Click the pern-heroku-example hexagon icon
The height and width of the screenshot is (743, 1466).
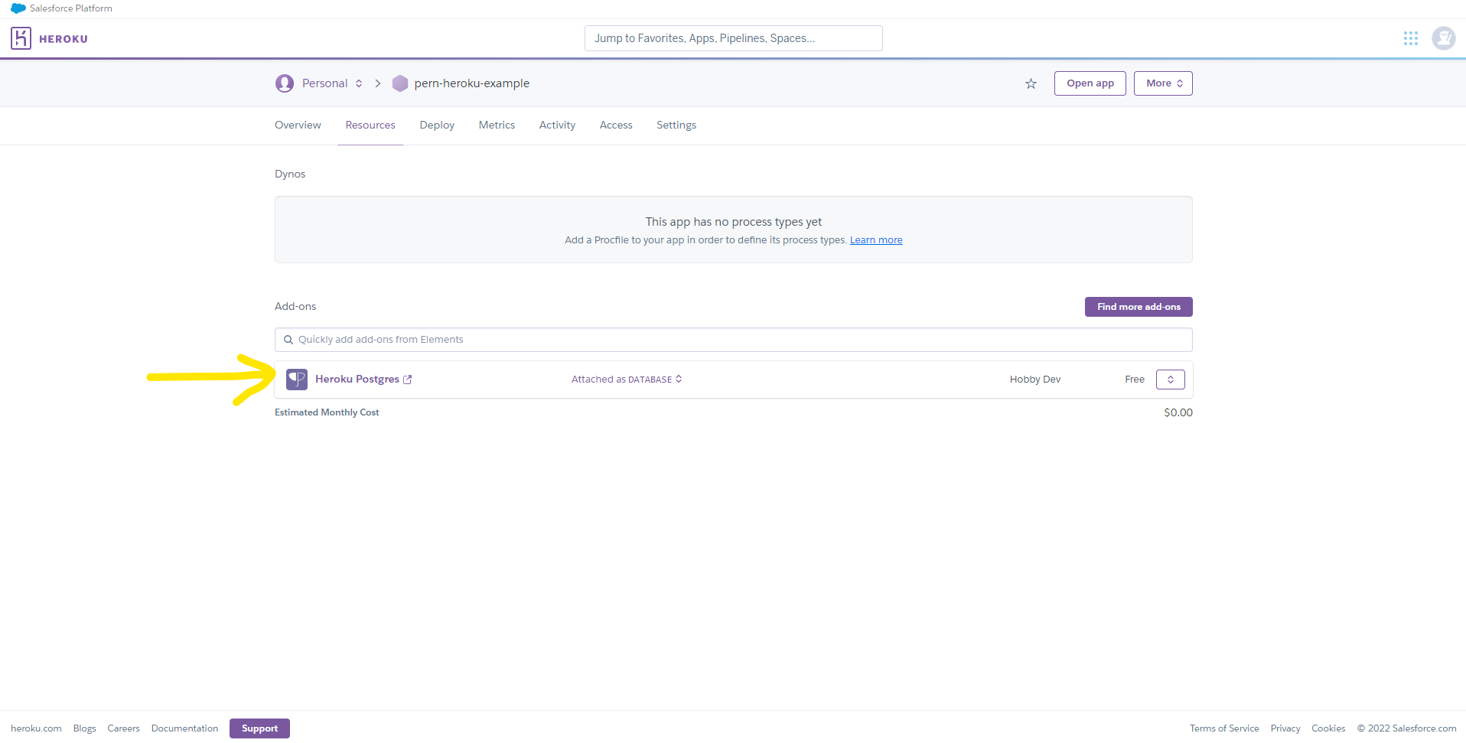400,83
